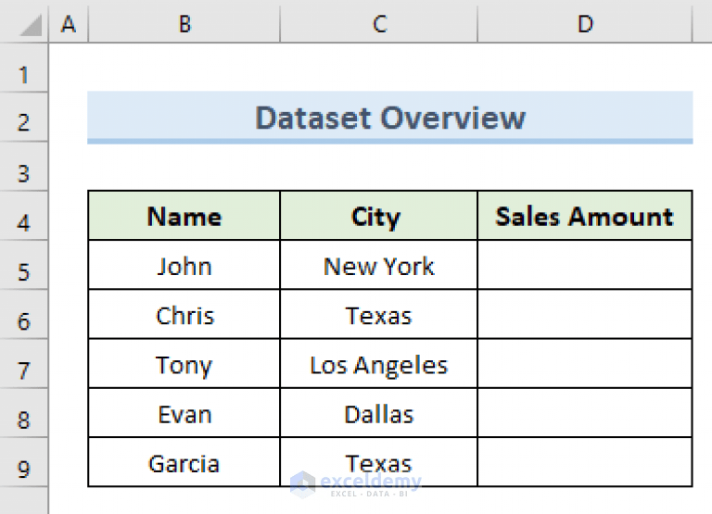Select row 4 header
Image resolution: width=712 pixels, height=514 pixels.
[x=24, y=216]
